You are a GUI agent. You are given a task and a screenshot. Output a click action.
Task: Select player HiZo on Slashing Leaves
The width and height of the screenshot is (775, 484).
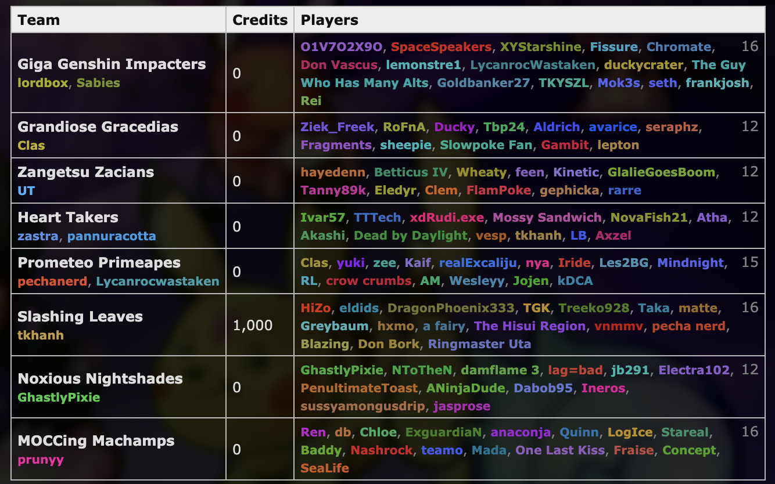tap(315, 308)
